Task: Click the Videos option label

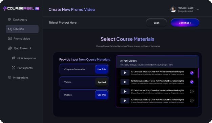Action: tap(68, 82)
